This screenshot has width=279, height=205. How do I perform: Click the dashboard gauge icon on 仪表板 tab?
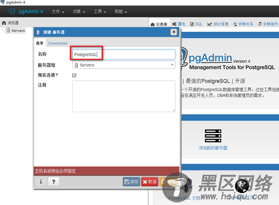(153, 24)
